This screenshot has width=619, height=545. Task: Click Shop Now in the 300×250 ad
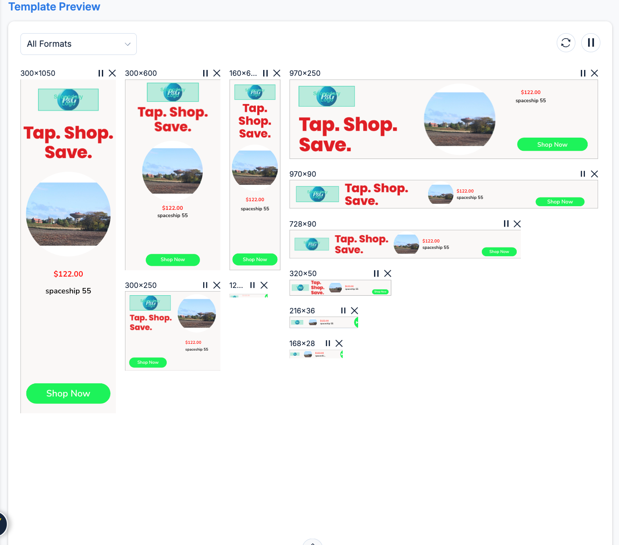(x=148, y=362)
